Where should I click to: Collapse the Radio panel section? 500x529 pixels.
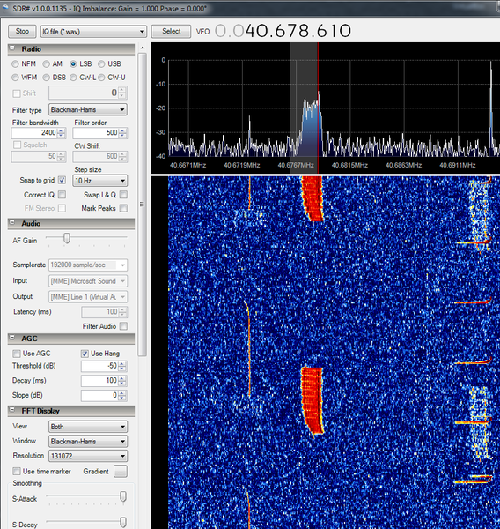pyautogui.click(x=12, y=48)
